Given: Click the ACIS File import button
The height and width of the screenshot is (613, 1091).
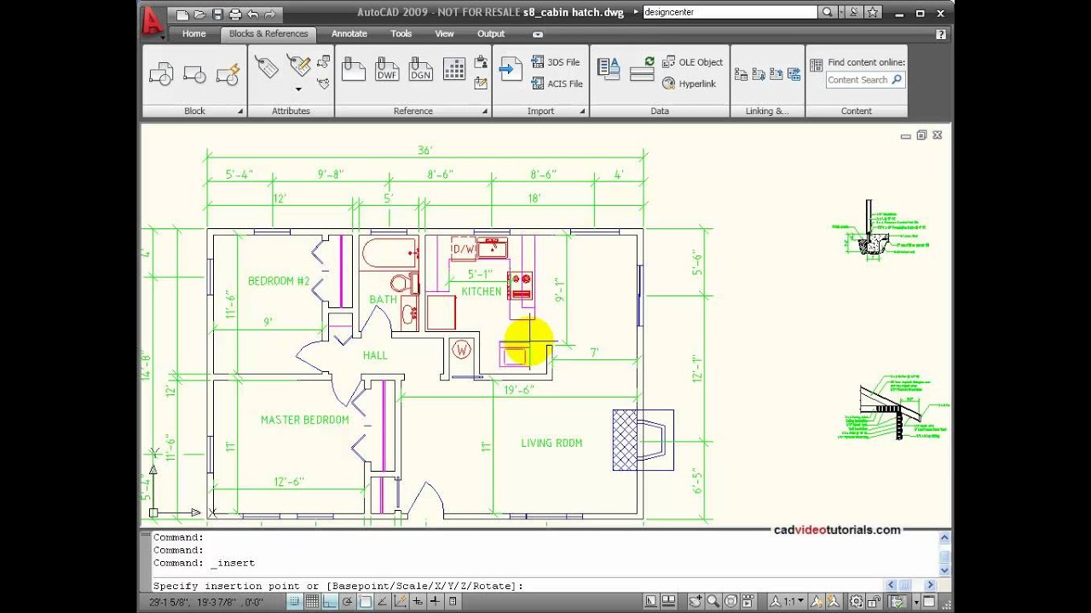Looking at the screenshot, I should click(557, 83).
